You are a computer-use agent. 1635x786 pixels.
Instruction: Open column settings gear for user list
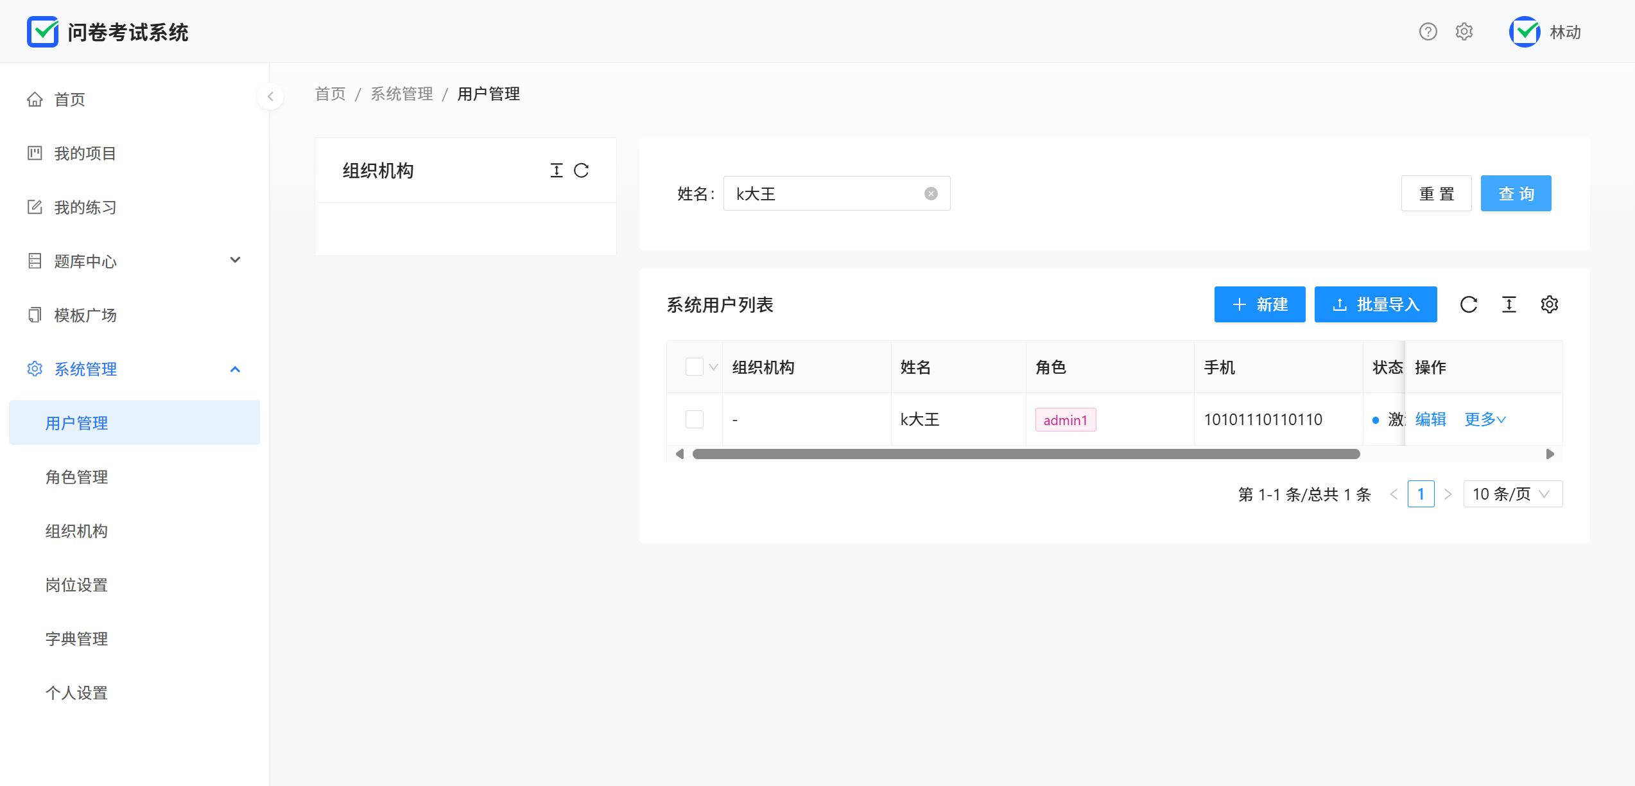[1549, 304]
